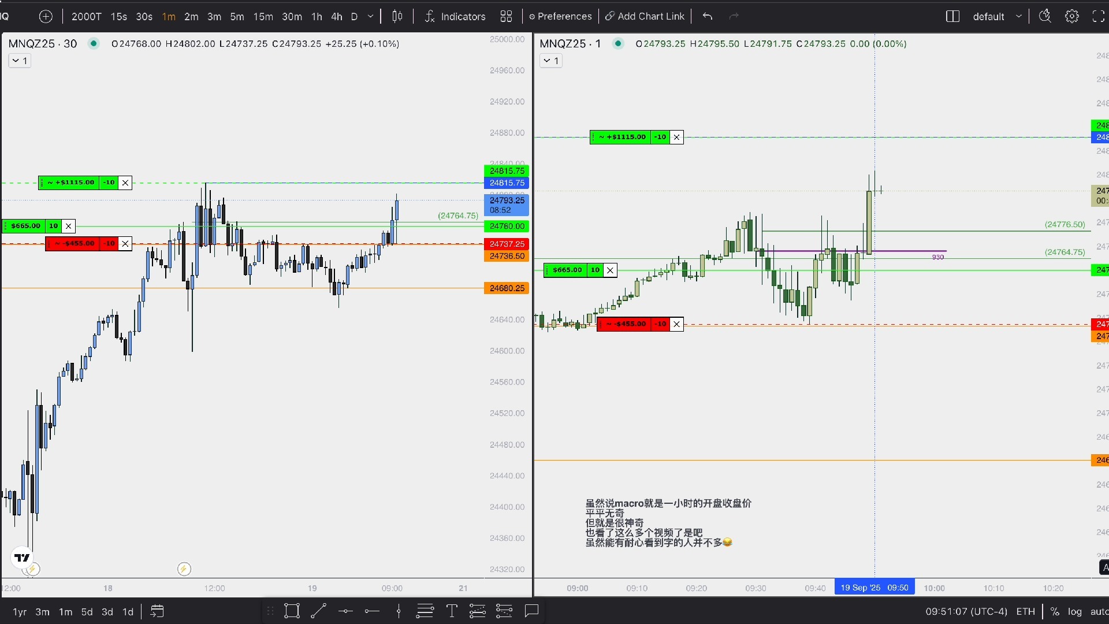Expand the indicator legend on left chart
This screenshot has height=624, width=1109.
coord(20,61)
